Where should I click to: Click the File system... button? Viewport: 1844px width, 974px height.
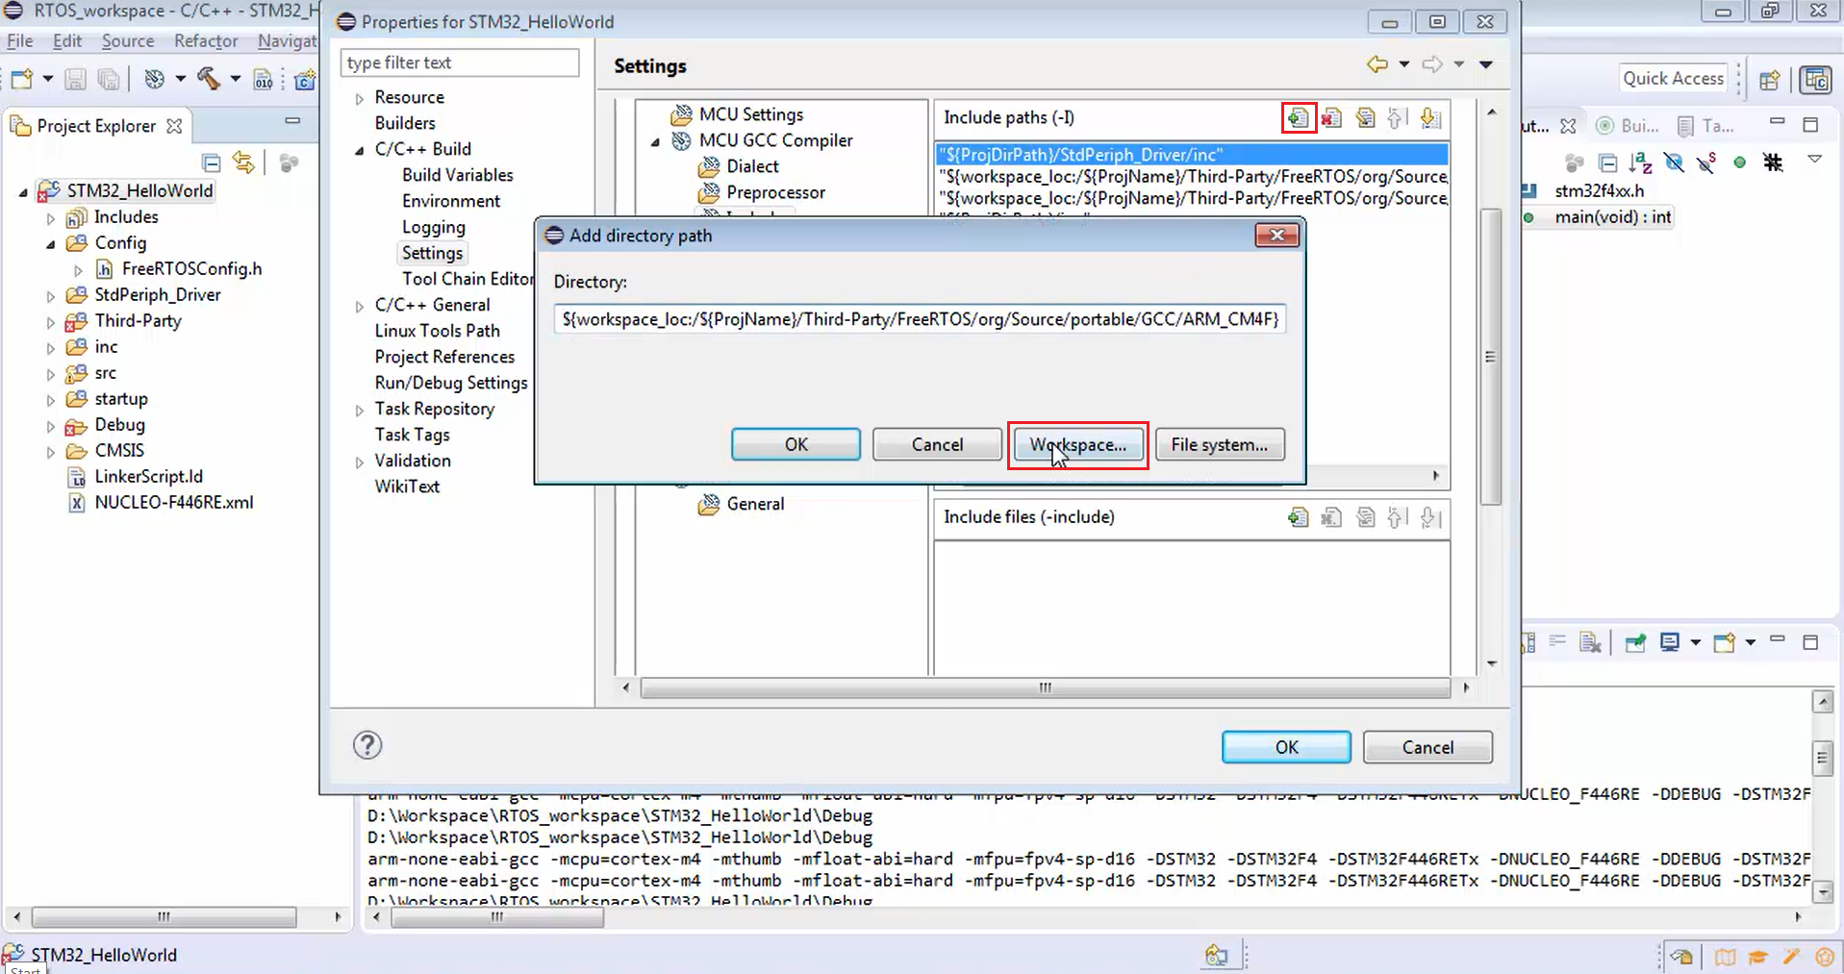(1220, 444)
